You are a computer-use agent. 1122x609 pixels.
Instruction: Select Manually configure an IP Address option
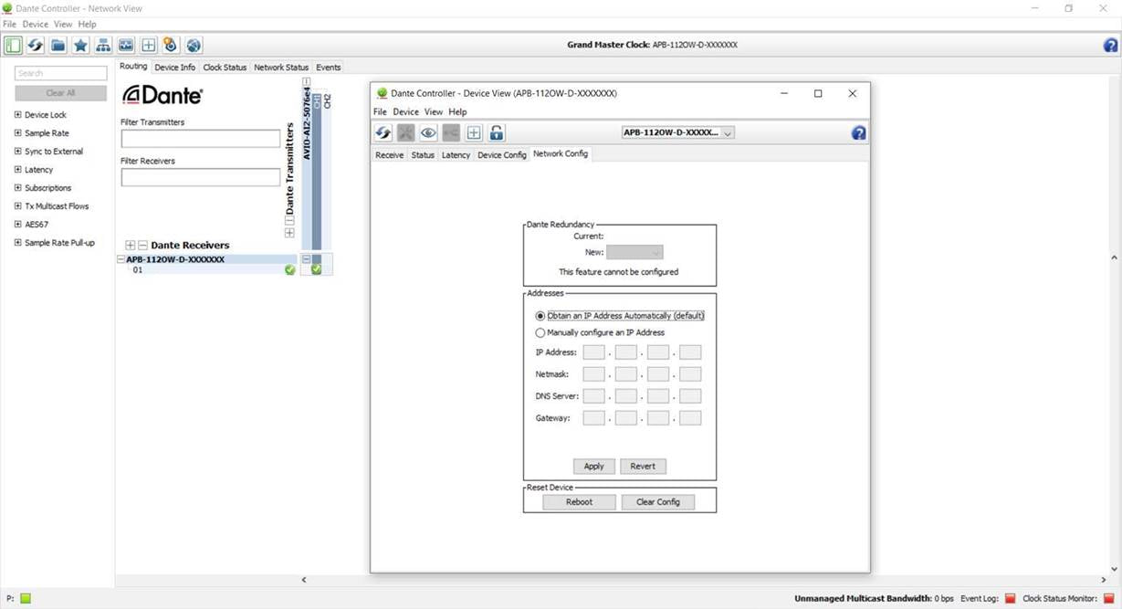pyautogui.click(x=540, y=333)
